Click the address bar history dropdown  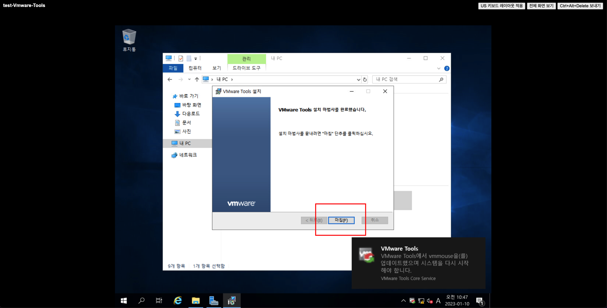click(358, 80)
